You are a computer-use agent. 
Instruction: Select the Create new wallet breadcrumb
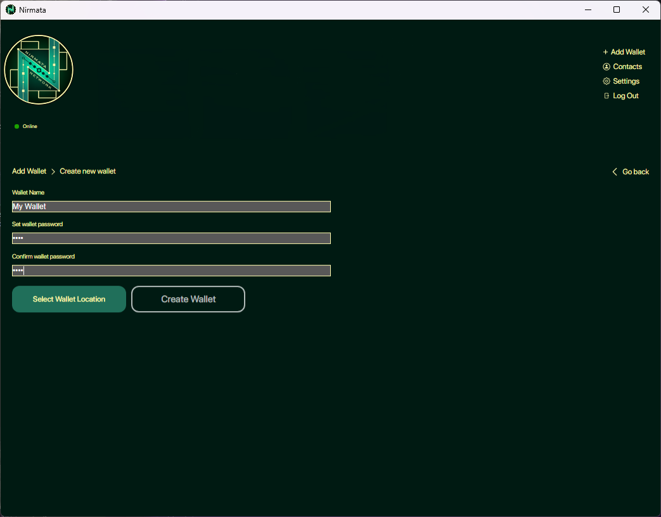tap(87, 171)
